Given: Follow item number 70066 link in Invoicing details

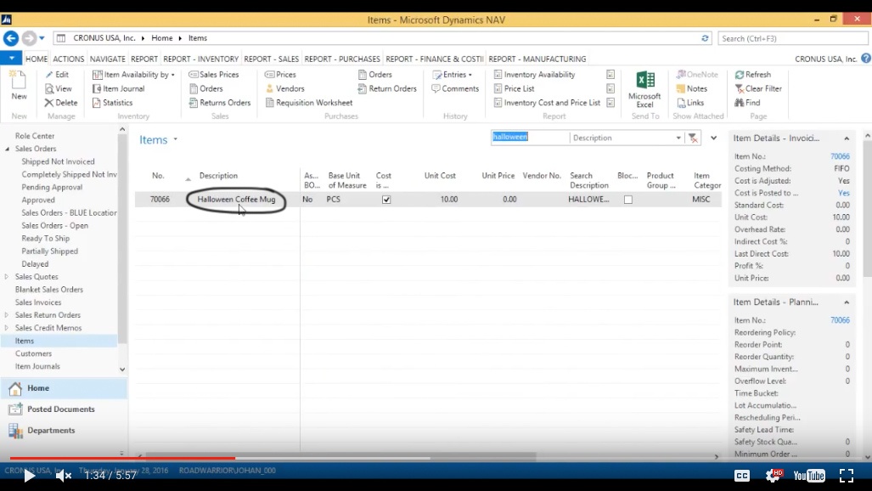Looking at the screenshot, I should 840,156.
